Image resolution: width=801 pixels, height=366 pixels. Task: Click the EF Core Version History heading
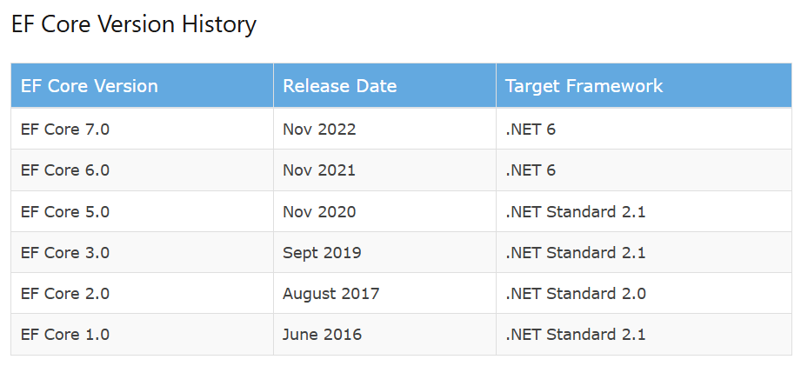[x=134, y=24]
